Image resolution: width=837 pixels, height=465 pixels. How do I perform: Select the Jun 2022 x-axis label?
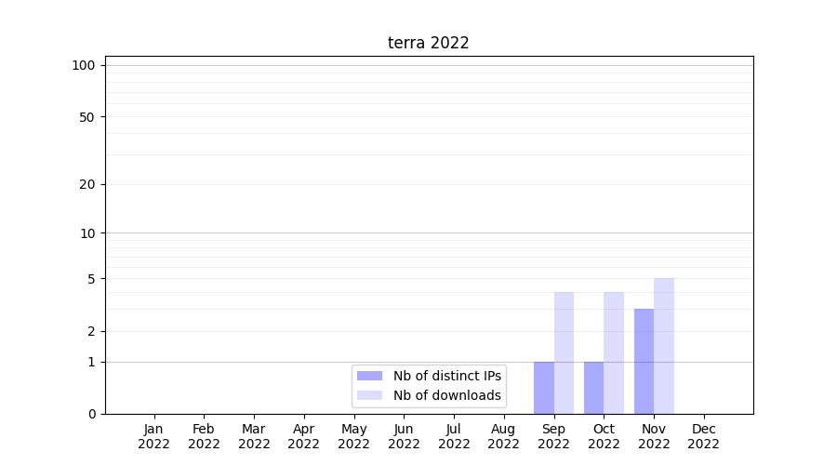click(x=404, y=436)
